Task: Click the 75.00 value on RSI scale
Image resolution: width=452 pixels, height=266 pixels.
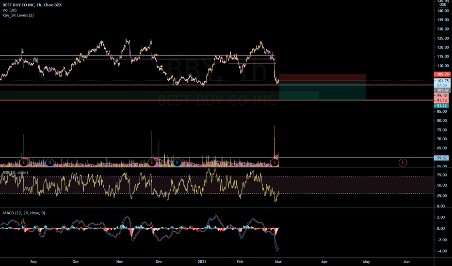Action: pos(442,175)
